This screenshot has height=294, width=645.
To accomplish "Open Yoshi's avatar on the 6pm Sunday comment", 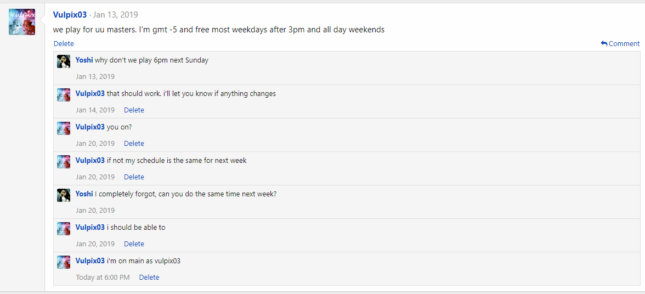I will click(x=64, y=61).
